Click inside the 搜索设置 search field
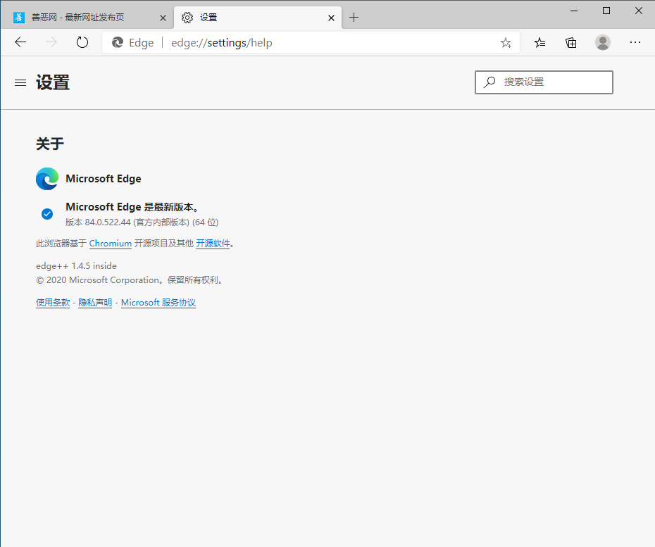Viewport: 655px width, 547px height. pos(549,82)
